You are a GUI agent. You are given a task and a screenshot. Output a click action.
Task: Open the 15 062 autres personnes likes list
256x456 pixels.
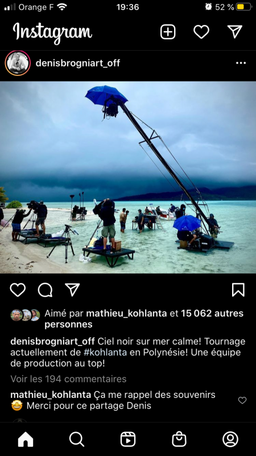(144, 319)
